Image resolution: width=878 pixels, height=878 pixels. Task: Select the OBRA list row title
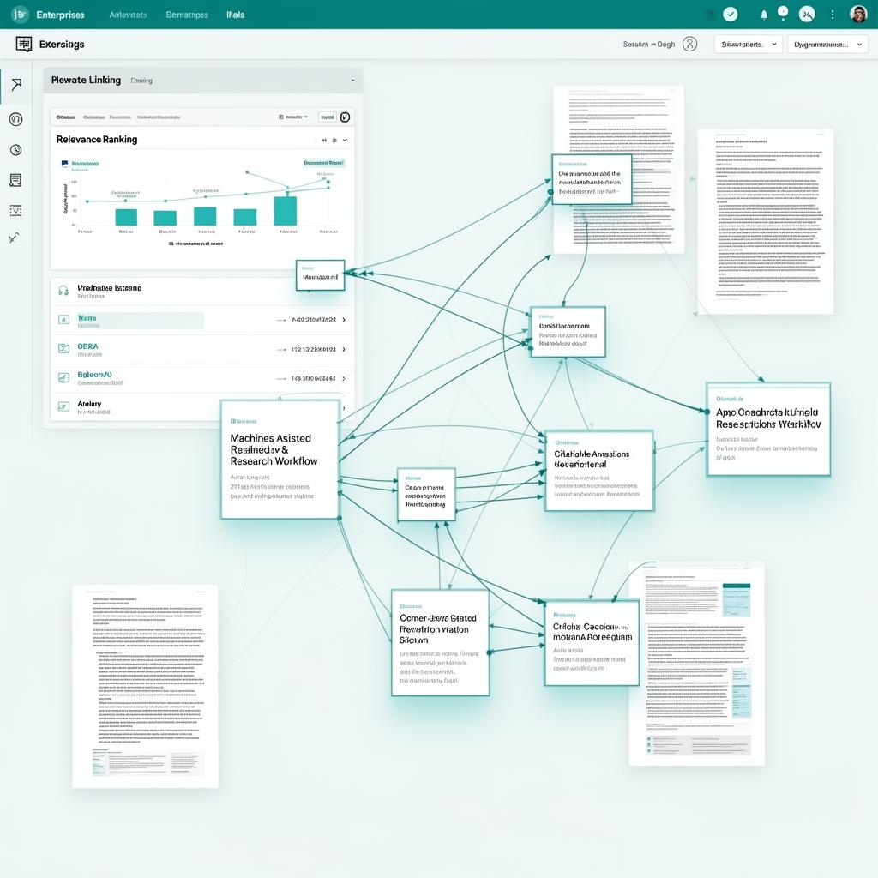click(88, 346)
